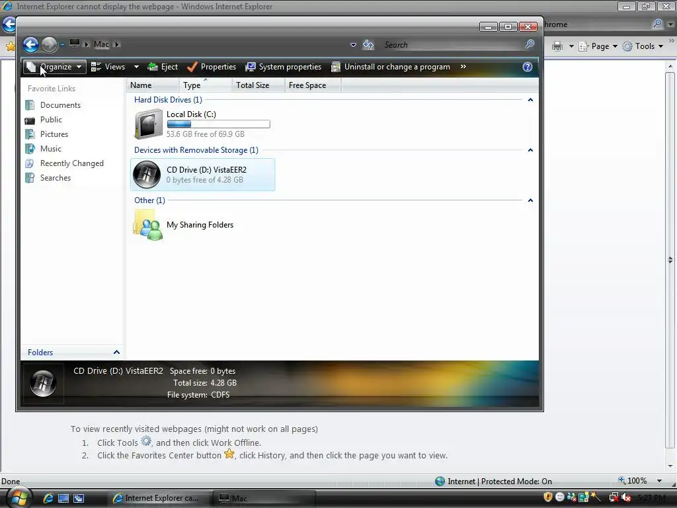Open the Organize menu
The width and height of the screenshot is (677, 508).
click(x=54, y=67)
